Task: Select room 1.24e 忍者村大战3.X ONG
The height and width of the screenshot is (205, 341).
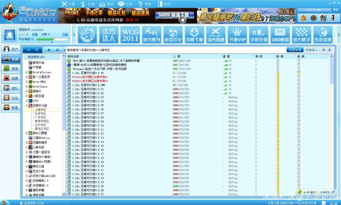Action: [89, 85]
